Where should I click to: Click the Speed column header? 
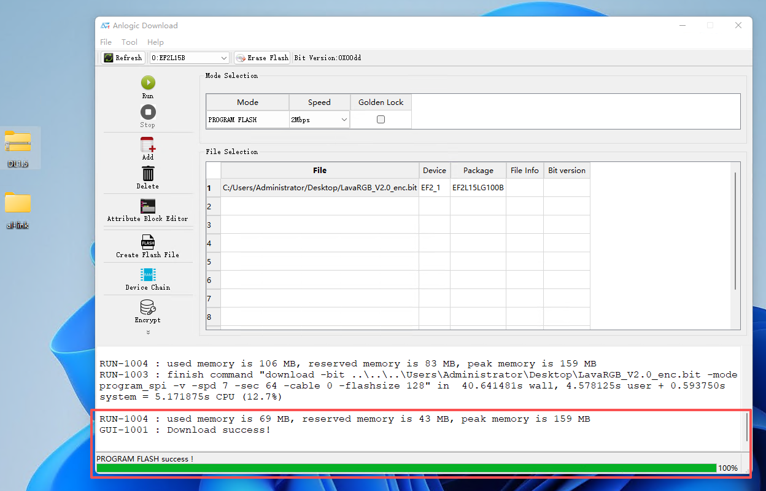click(319, 102)
